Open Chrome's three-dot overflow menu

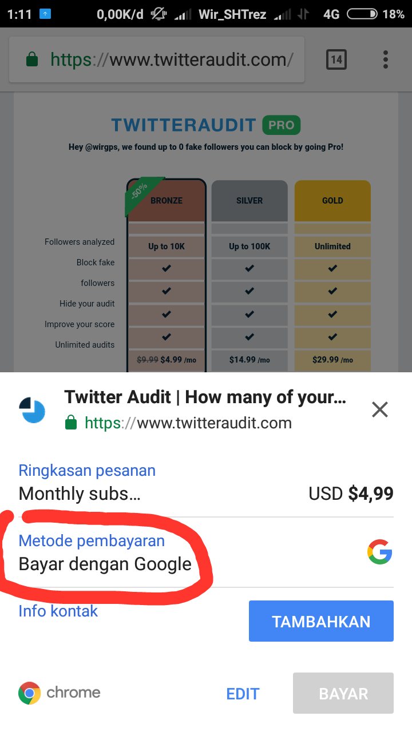[386, 59]
